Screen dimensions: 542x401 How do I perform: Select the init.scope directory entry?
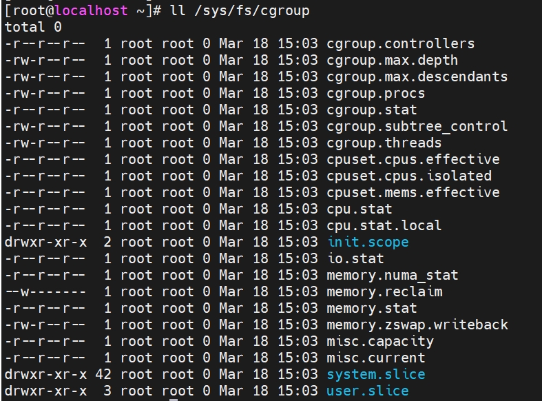(x=368, y=243)
